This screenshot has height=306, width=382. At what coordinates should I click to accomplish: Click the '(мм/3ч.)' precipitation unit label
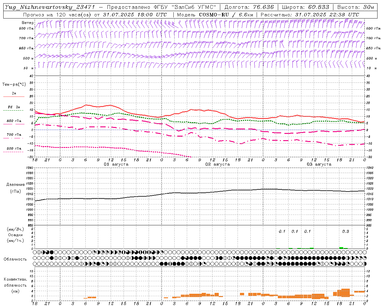coord(16,229)
